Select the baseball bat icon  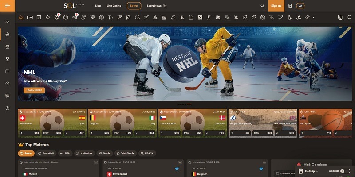click(146, 17)
